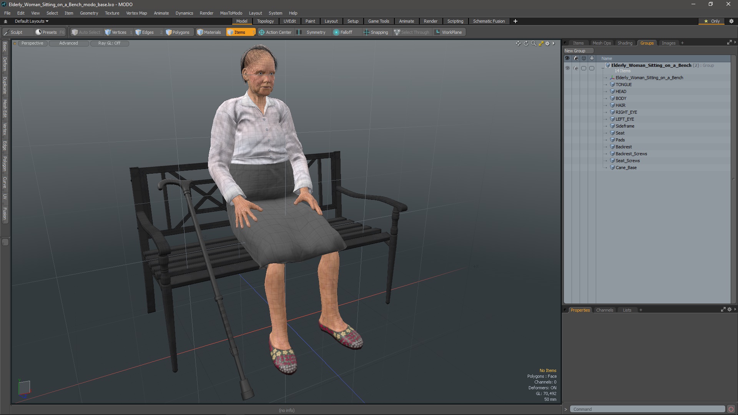Image resolution: width=738 pixels, height=415 pixels.
Task: Open viewport settings gear icon
Action: (547, 43)
